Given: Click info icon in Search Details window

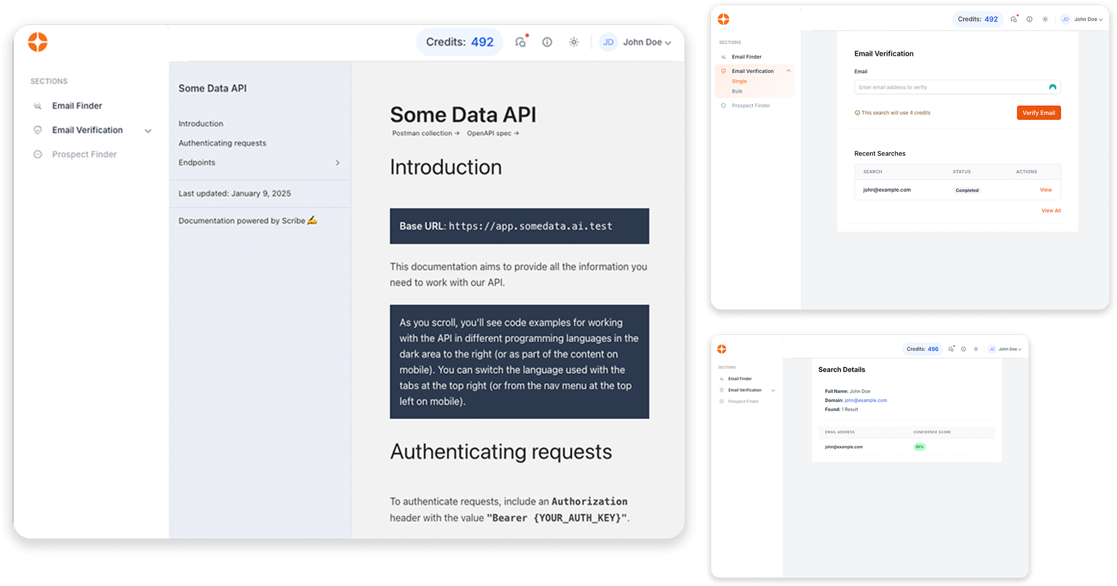Looking at the screenshot, I should (963, 349).
